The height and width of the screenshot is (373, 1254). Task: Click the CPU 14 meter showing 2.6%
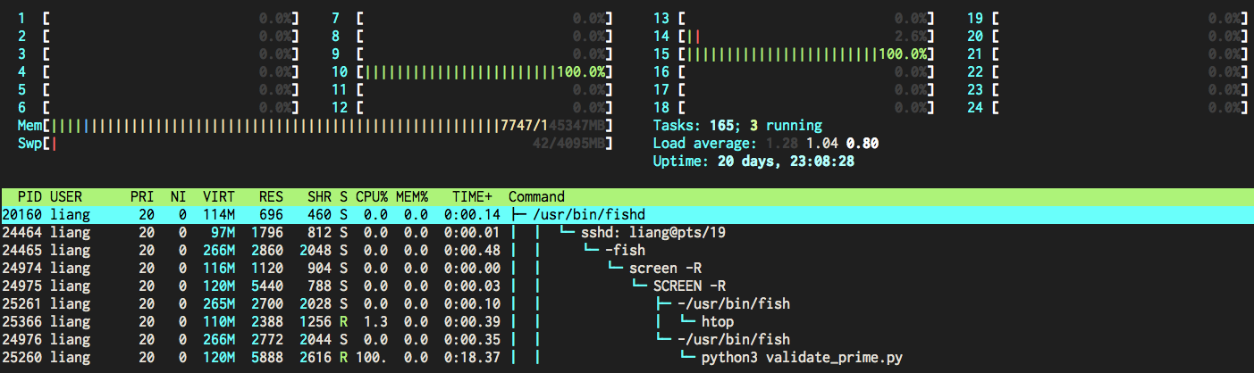(x=795, y=36)
